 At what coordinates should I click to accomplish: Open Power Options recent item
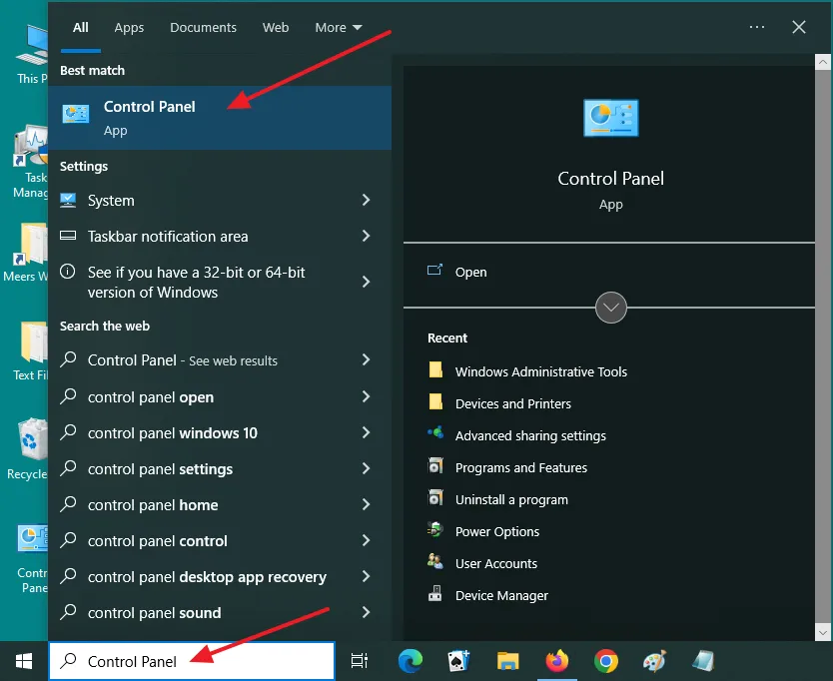(497, 532)
